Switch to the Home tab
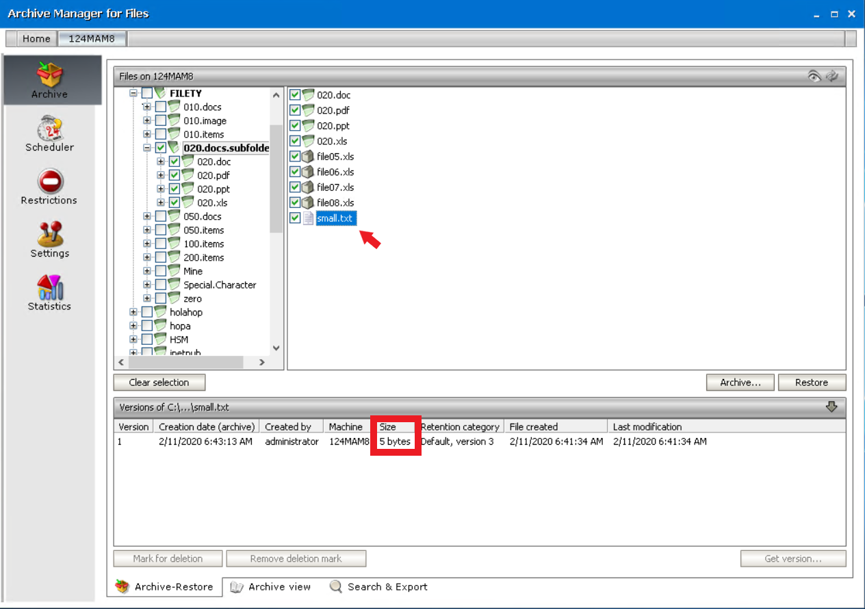 pos(36,38)
